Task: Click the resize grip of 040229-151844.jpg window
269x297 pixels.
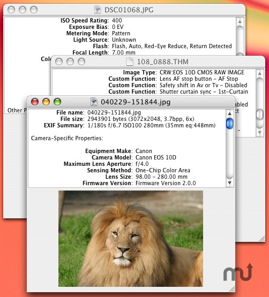Action: (x=232, y=289)
